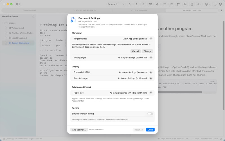Click the Document Settings dialog title
The image size is (225, 141).
point(89,18)
